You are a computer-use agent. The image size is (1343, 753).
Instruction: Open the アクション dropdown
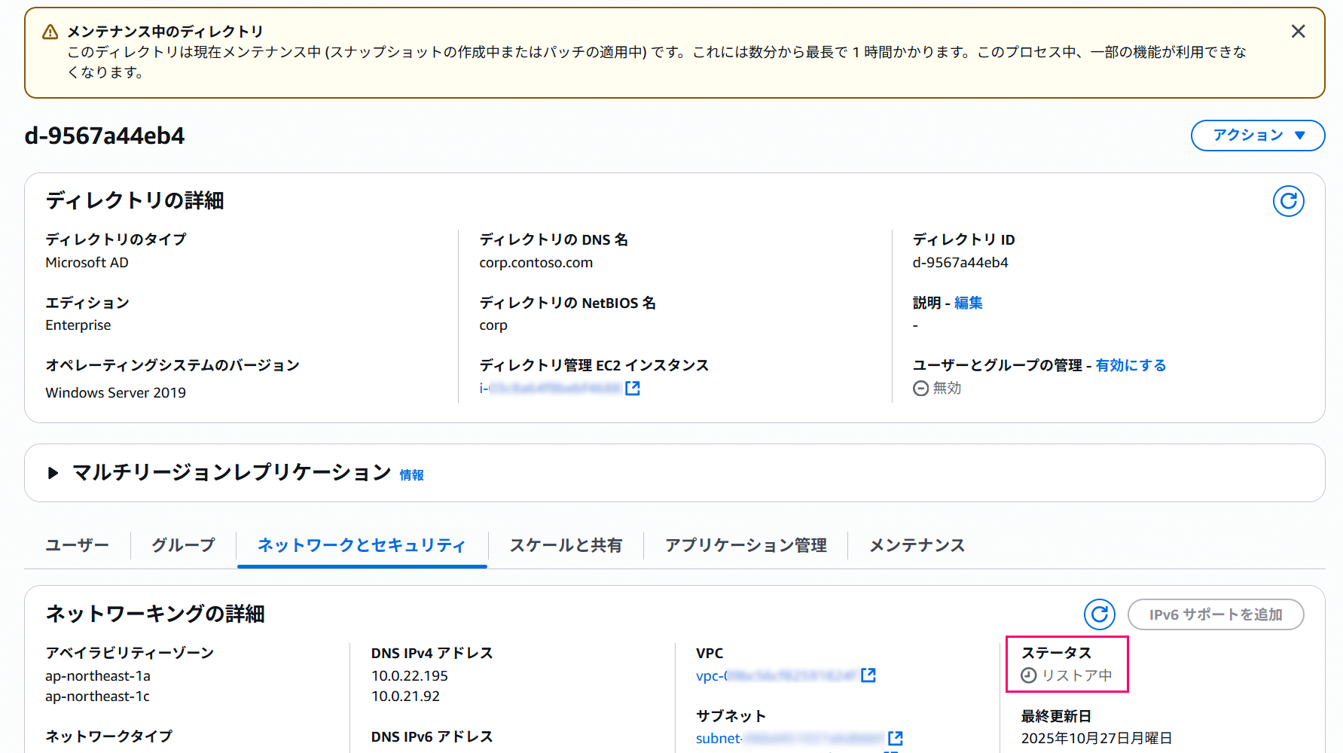pos(1257,136)
